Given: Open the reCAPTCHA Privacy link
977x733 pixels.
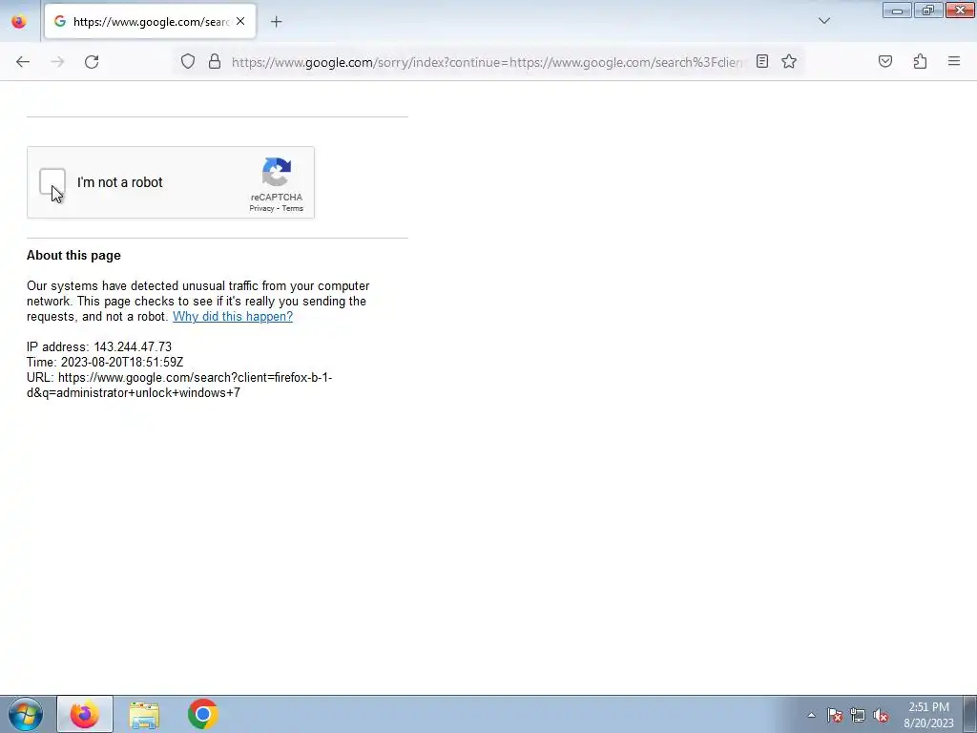Looking at the screenshot, I should [261, 208].
